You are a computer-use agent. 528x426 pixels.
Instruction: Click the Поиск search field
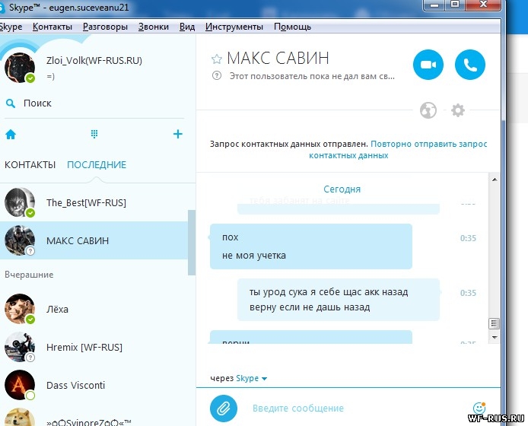click(38, 103)
